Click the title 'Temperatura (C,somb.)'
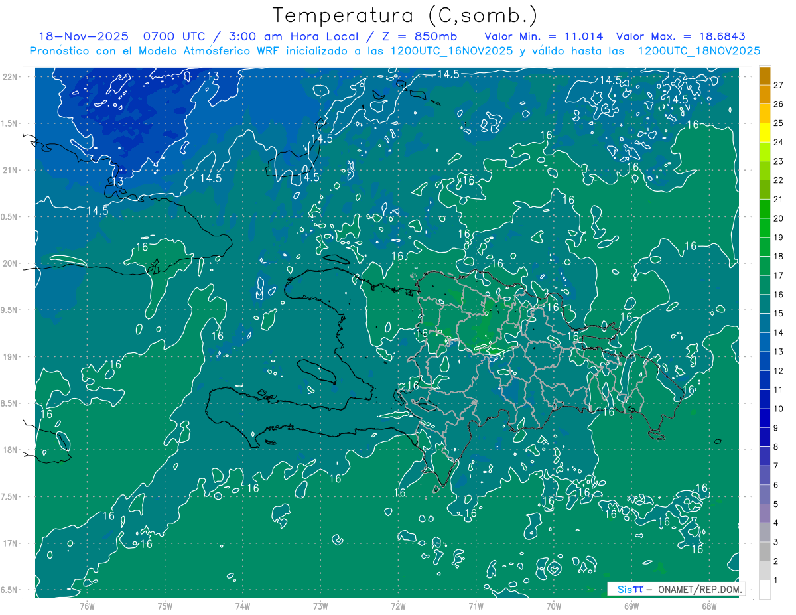The width and height of the screenshot is (796, 615). pyautogui.click(x=405, y=15)
